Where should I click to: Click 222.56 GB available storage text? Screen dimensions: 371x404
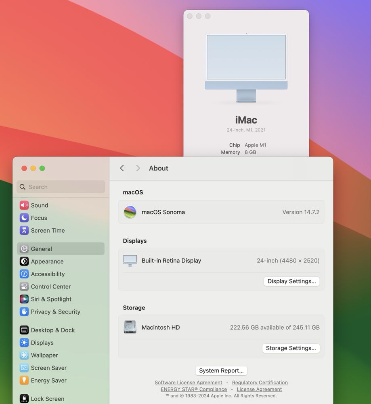tap(275, 328)
